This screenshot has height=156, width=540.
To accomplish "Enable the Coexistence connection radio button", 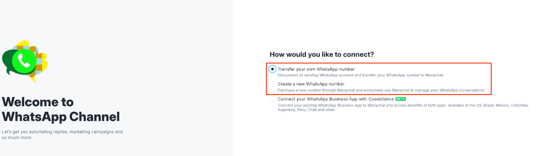I will pyautogui.click(x=272, y=99).
